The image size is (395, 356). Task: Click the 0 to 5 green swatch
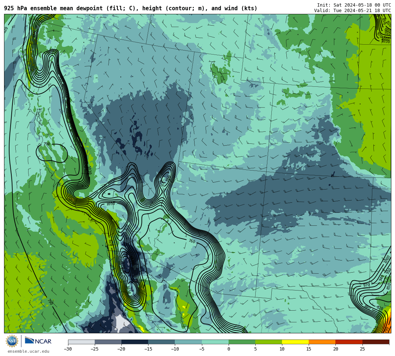(242, 342)
